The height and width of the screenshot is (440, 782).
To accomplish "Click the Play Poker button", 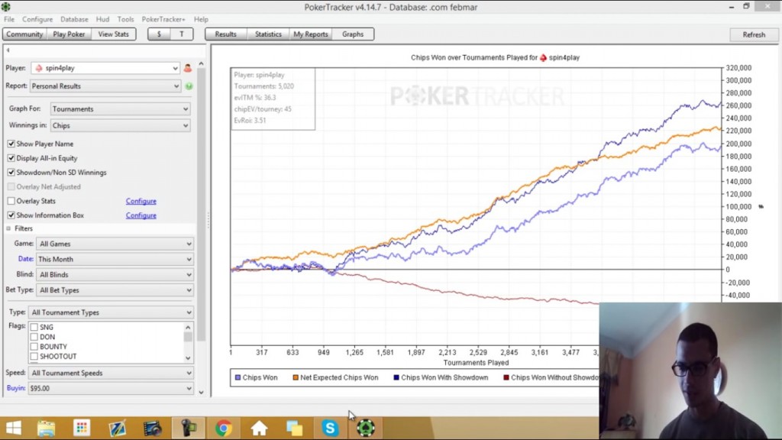I will [69, 34].
